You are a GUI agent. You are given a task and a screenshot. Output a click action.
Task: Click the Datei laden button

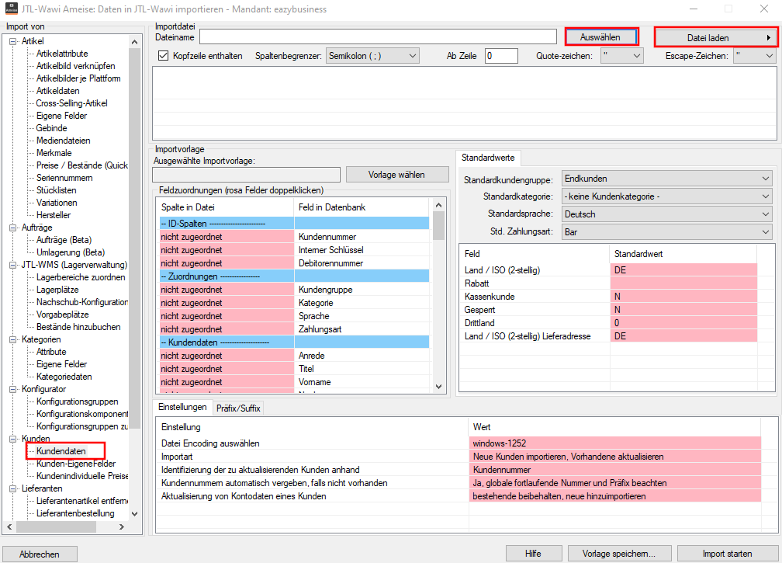pos(715,37)
